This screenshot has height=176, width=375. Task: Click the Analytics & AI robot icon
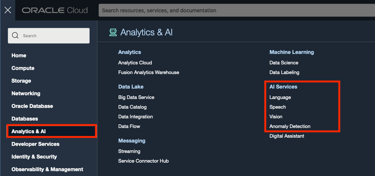pyautogui.click(x=113, y=32)
